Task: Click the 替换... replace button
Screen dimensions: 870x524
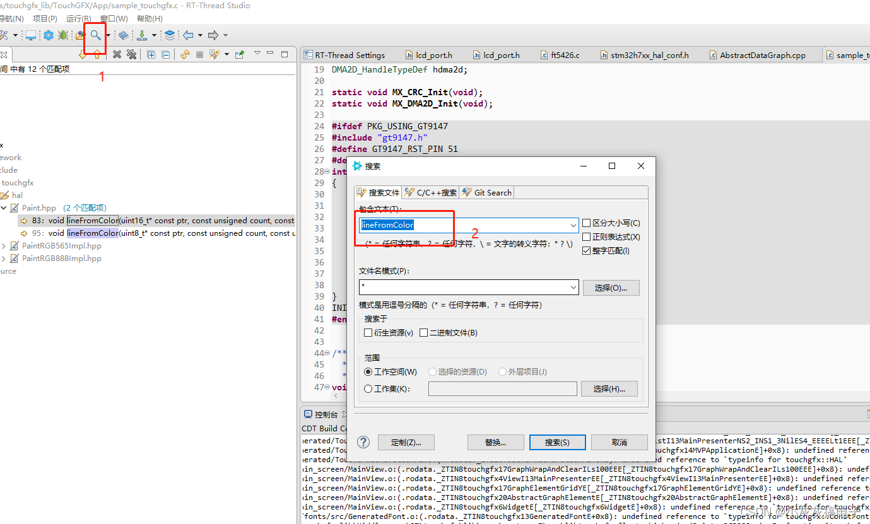Action: click(495, 442)
